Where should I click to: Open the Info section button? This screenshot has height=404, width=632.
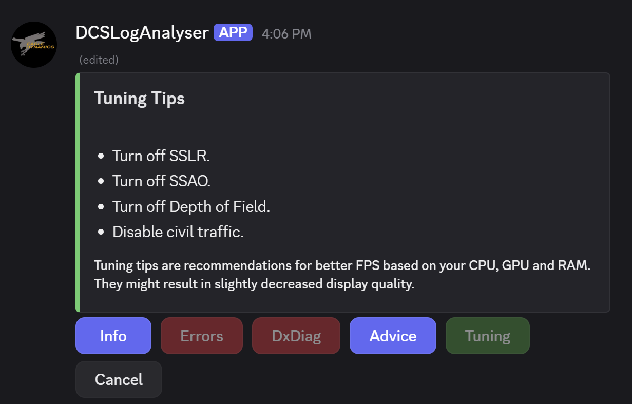click(x=113, y=336)
